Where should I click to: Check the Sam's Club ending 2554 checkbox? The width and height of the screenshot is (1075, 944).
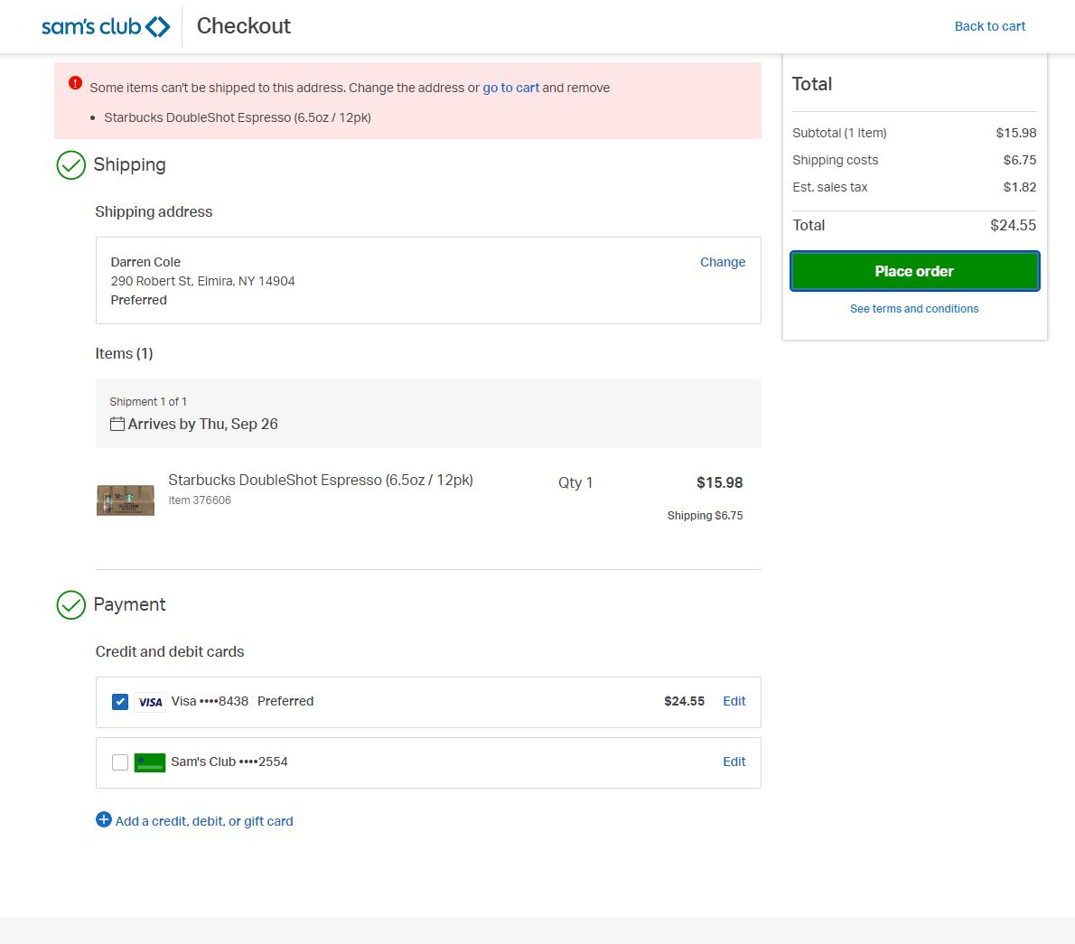120,762
